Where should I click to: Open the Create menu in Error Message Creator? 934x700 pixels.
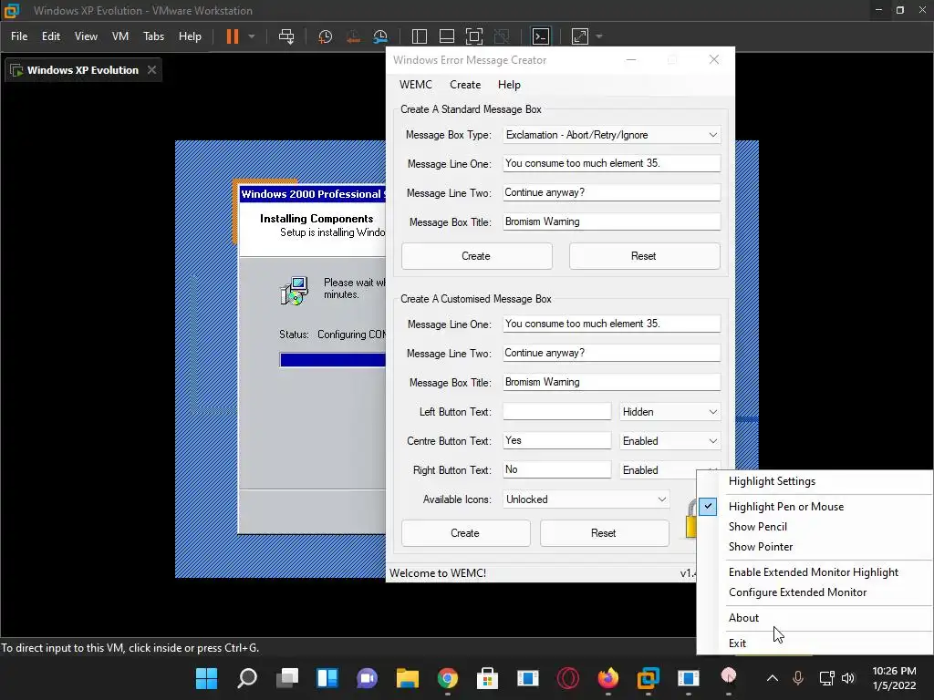click(x=465, y=85)
